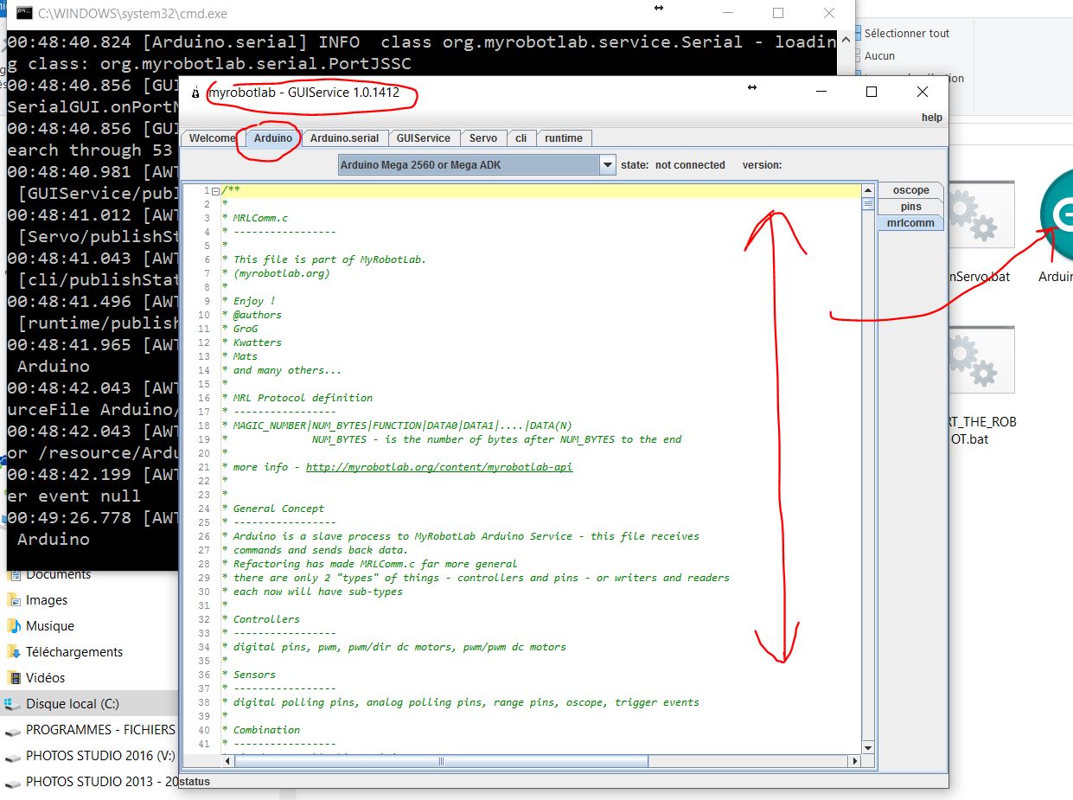1073x800 pixels.
Task: Switch to the oscope side tab
Action: [910, 190]
